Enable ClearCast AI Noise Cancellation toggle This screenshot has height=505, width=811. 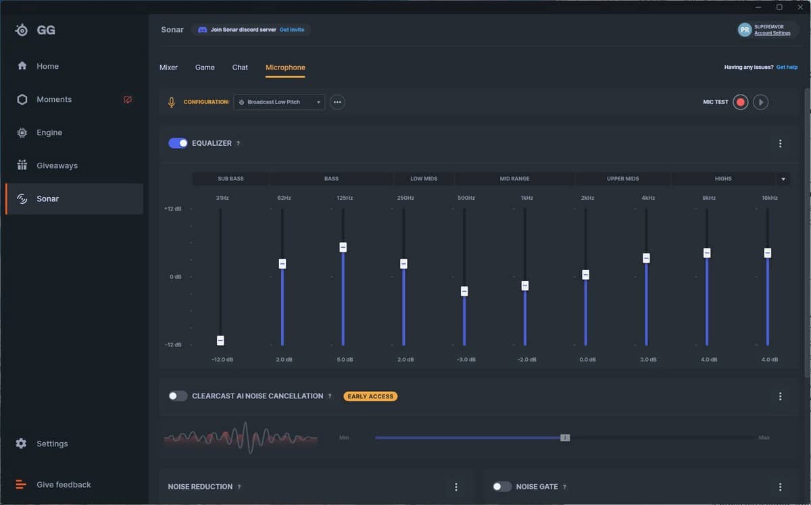[x=178, y=396]
